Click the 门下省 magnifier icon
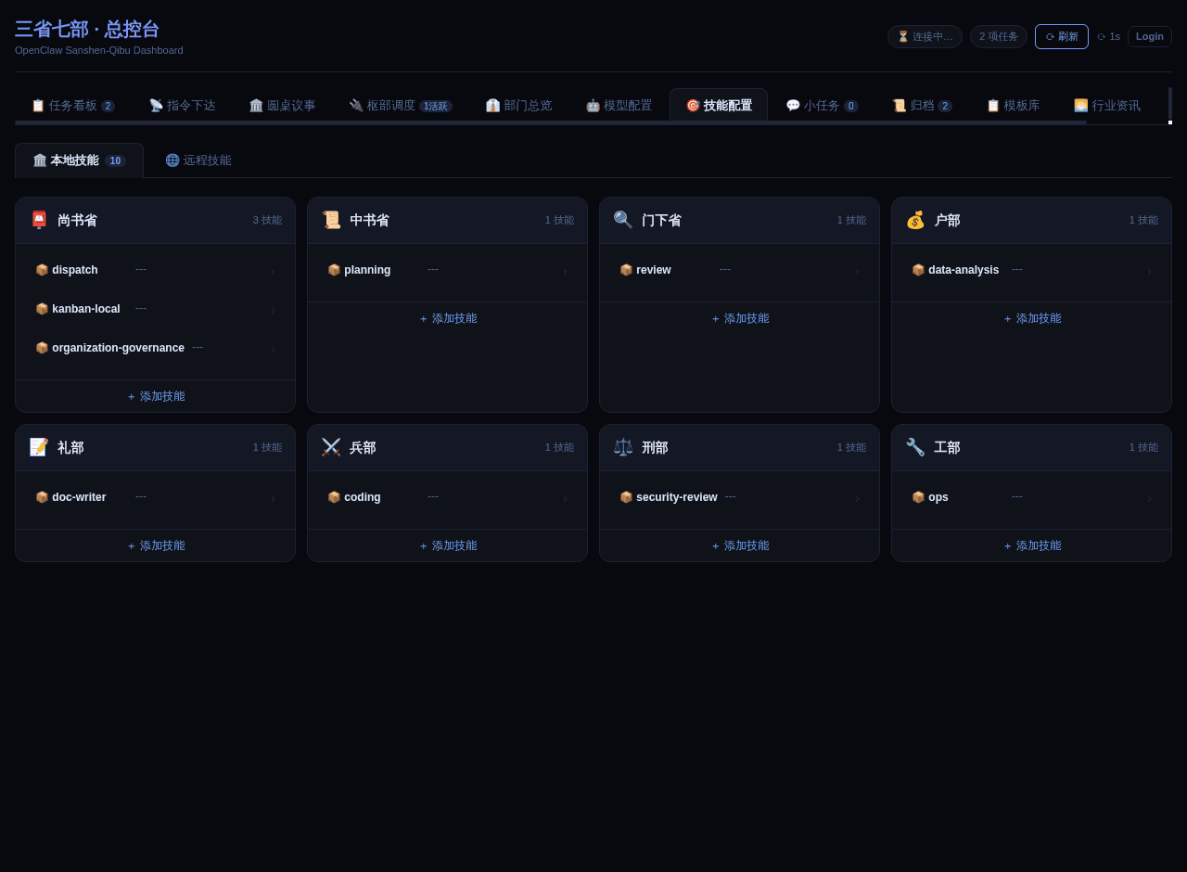1187x872 pixels. pos(623,220)
